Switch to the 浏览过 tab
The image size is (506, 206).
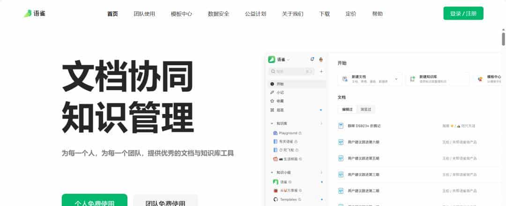tap(365, 109)
